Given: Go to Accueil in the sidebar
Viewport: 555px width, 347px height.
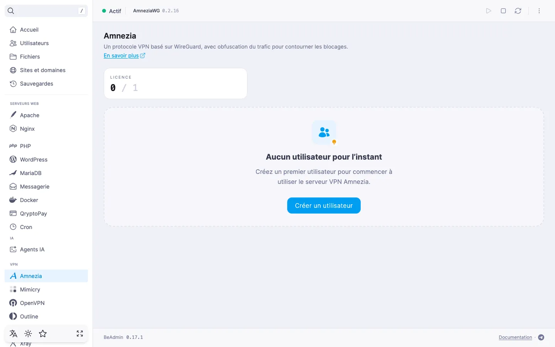Looking at the screenshot, I should pyautogui.click(x=46, y=30).
